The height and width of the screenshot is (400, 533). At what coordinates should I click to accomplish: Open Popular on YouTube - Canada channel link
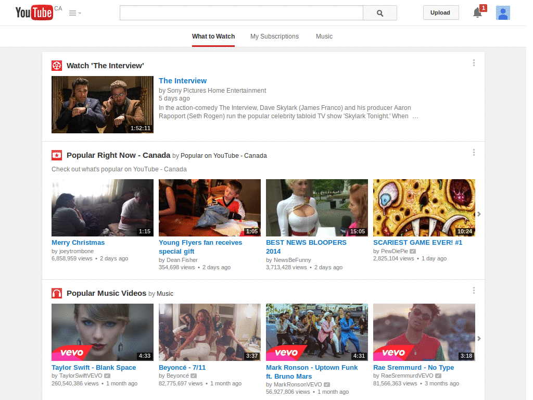point(223,156)
